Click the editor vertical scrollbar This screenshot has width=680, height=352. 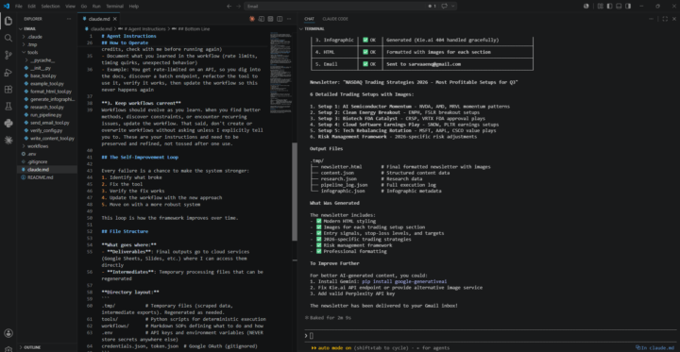coord(295,192)
